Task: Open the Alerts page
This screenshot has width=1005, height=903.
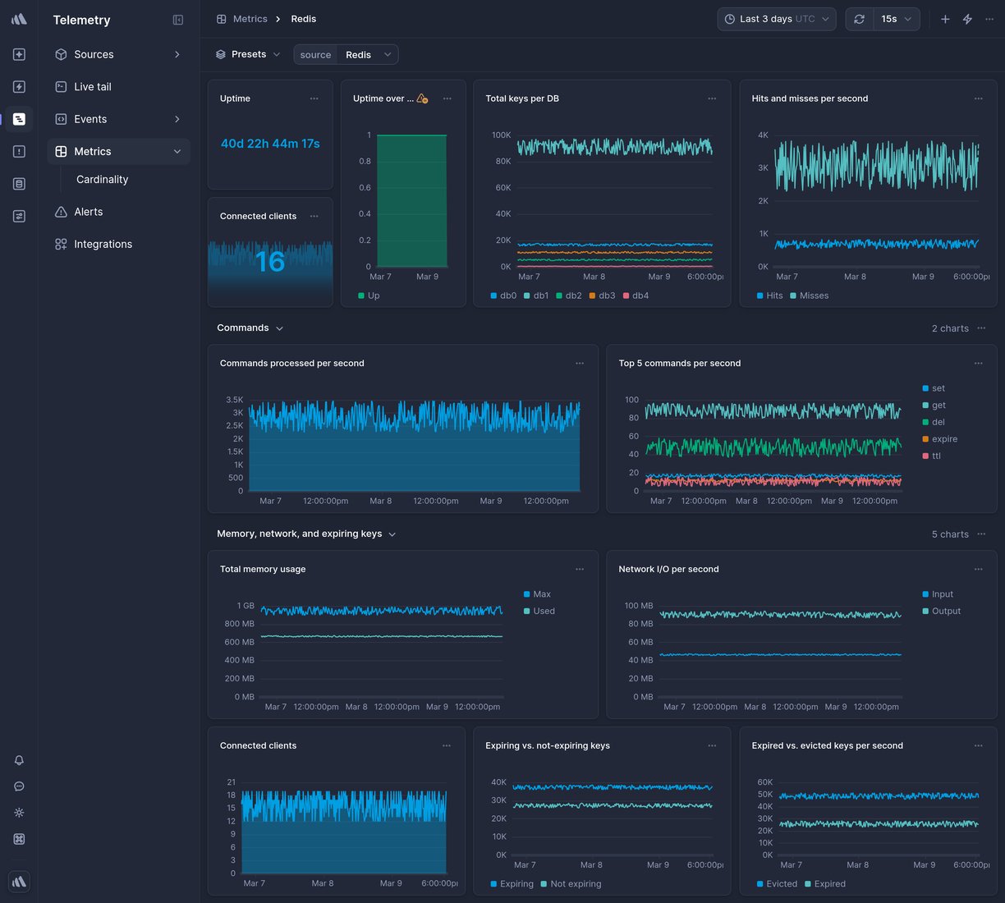Action: pyautogui.click(x=88, y=211)
